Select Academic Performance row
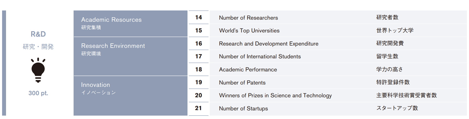The height and width of the screenshot is (119, 469). coord(338,69)
